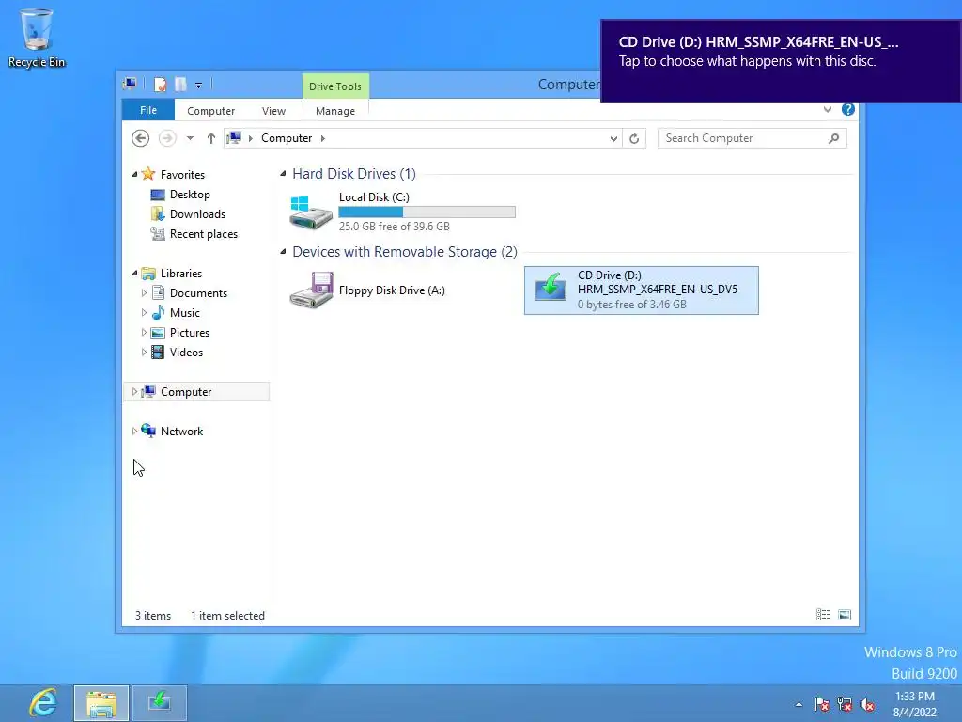Click 'Hard Disk Drives (1)' group header
The image size is (962, 722).
(x=354, y=174)
